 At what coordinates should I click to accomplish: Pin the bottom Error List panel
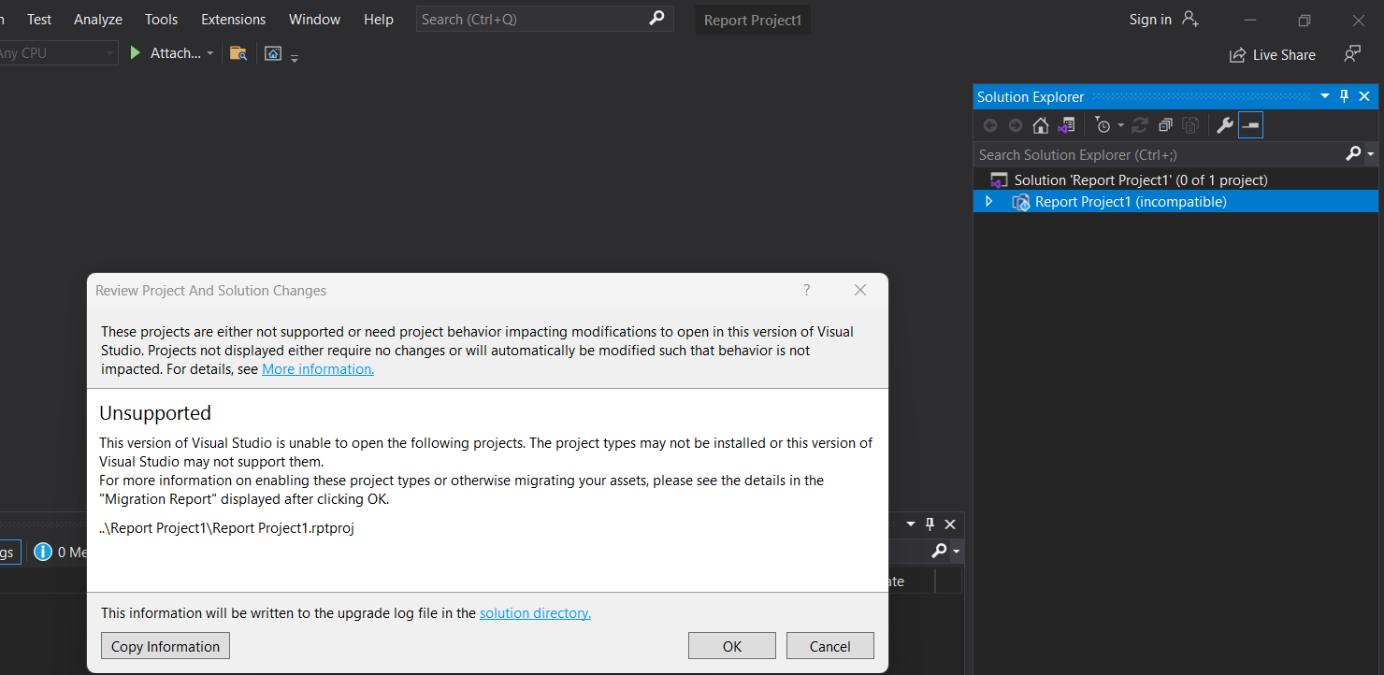930,524
